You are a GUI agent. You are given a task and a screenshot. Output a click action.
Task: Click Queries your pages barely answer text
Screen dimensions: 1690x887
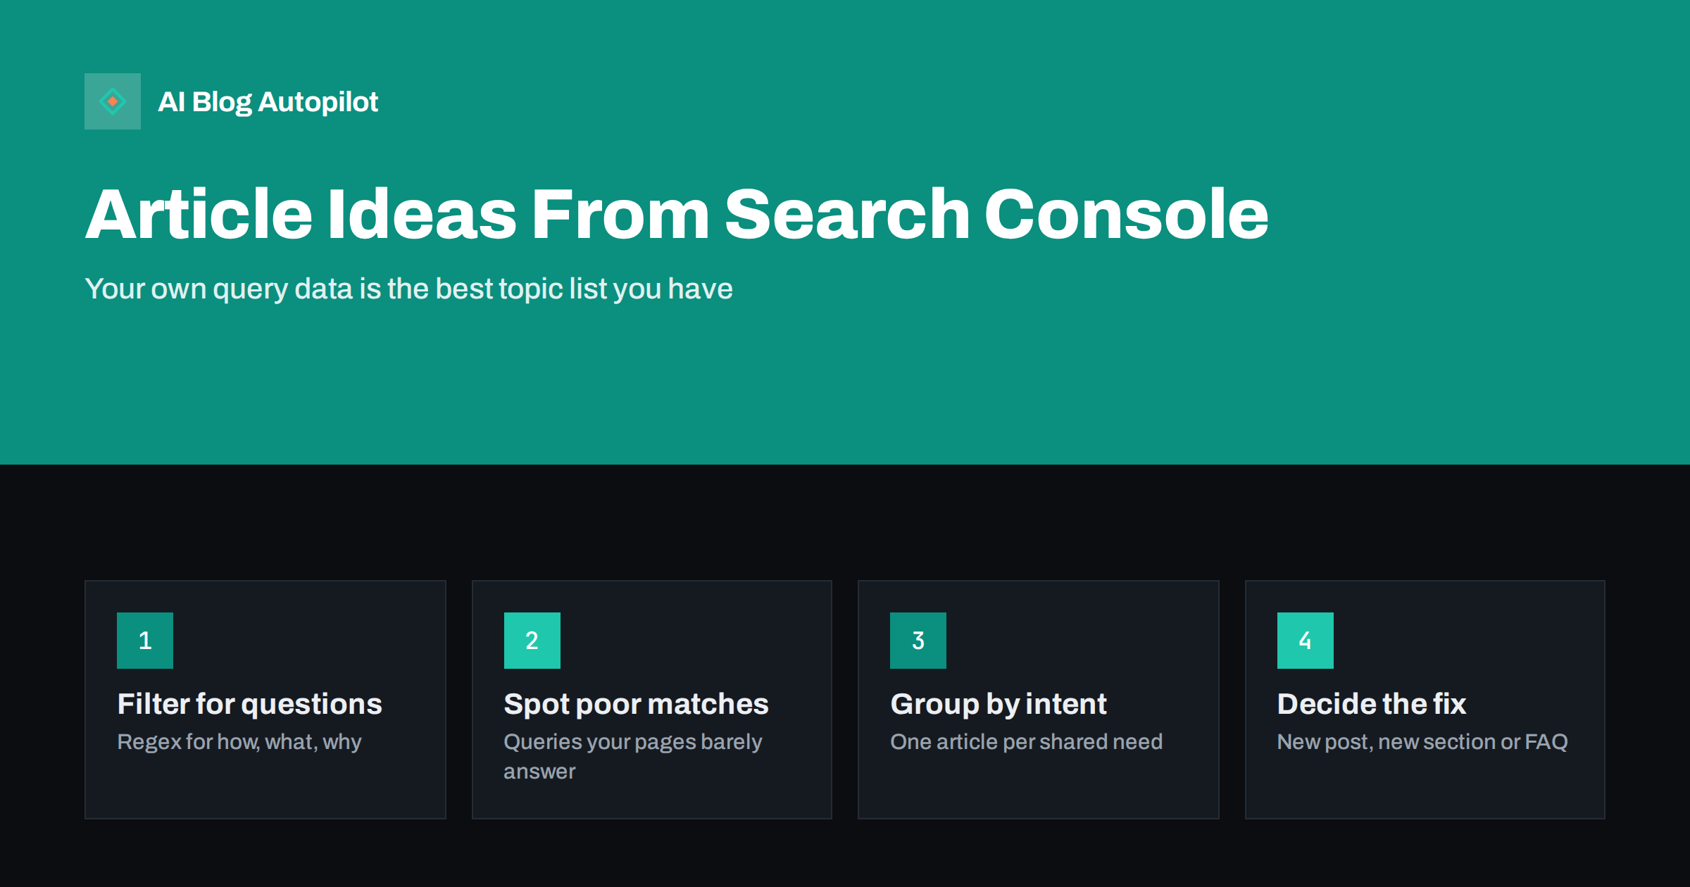click(633, 757)
